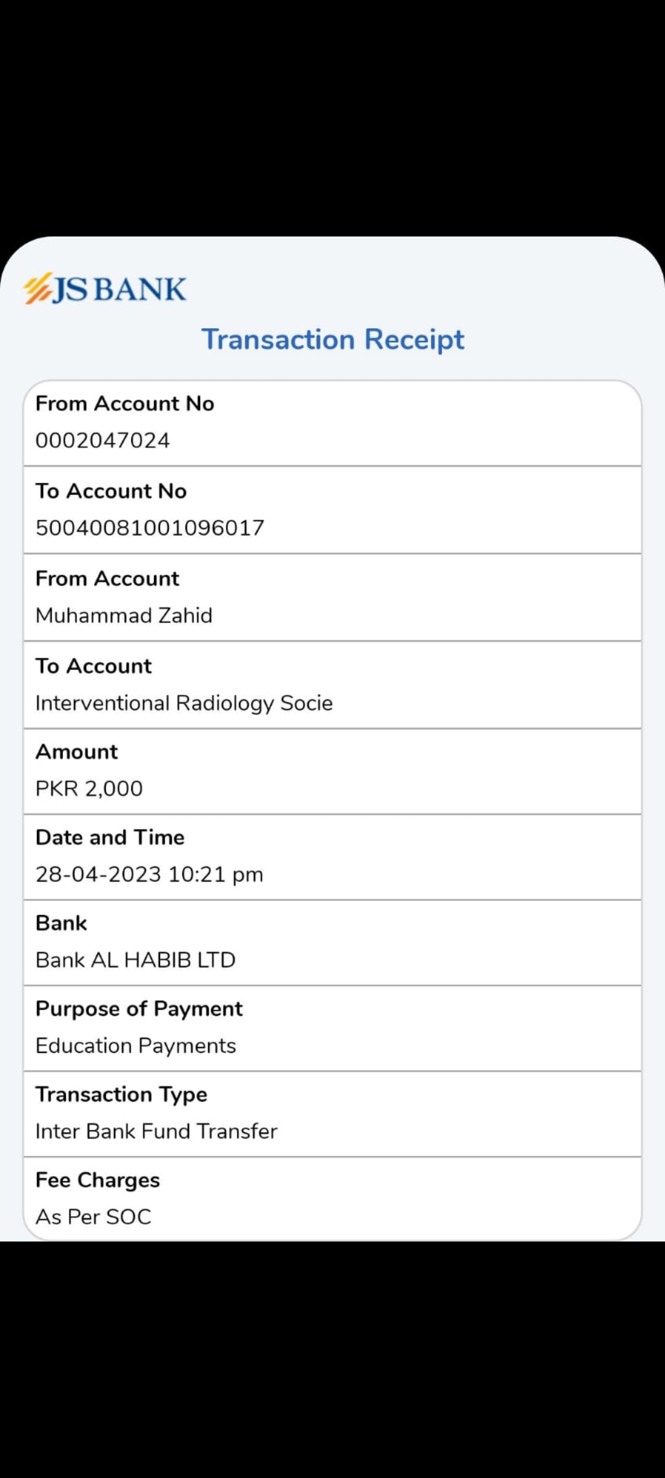This screenshot has height=1478, width=665.
Task: Select the From Account No label
Action: click(x=124, y=403)
